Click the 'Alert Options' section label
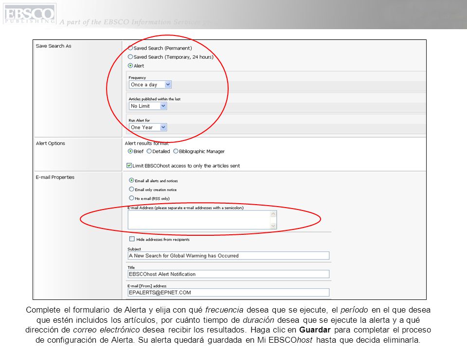 50,143
